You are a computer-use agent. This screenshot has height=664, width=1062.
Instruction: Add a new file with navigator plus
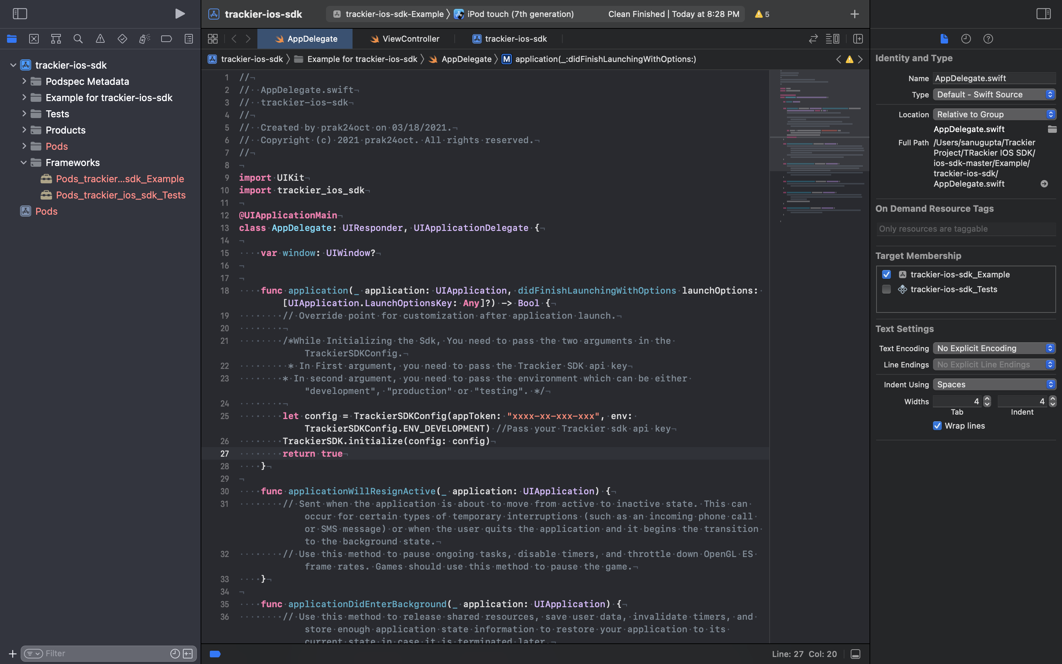point(13,654)
